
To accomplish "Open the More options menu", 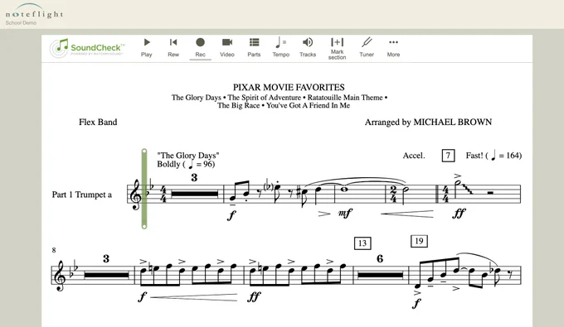I will point(393,47).
